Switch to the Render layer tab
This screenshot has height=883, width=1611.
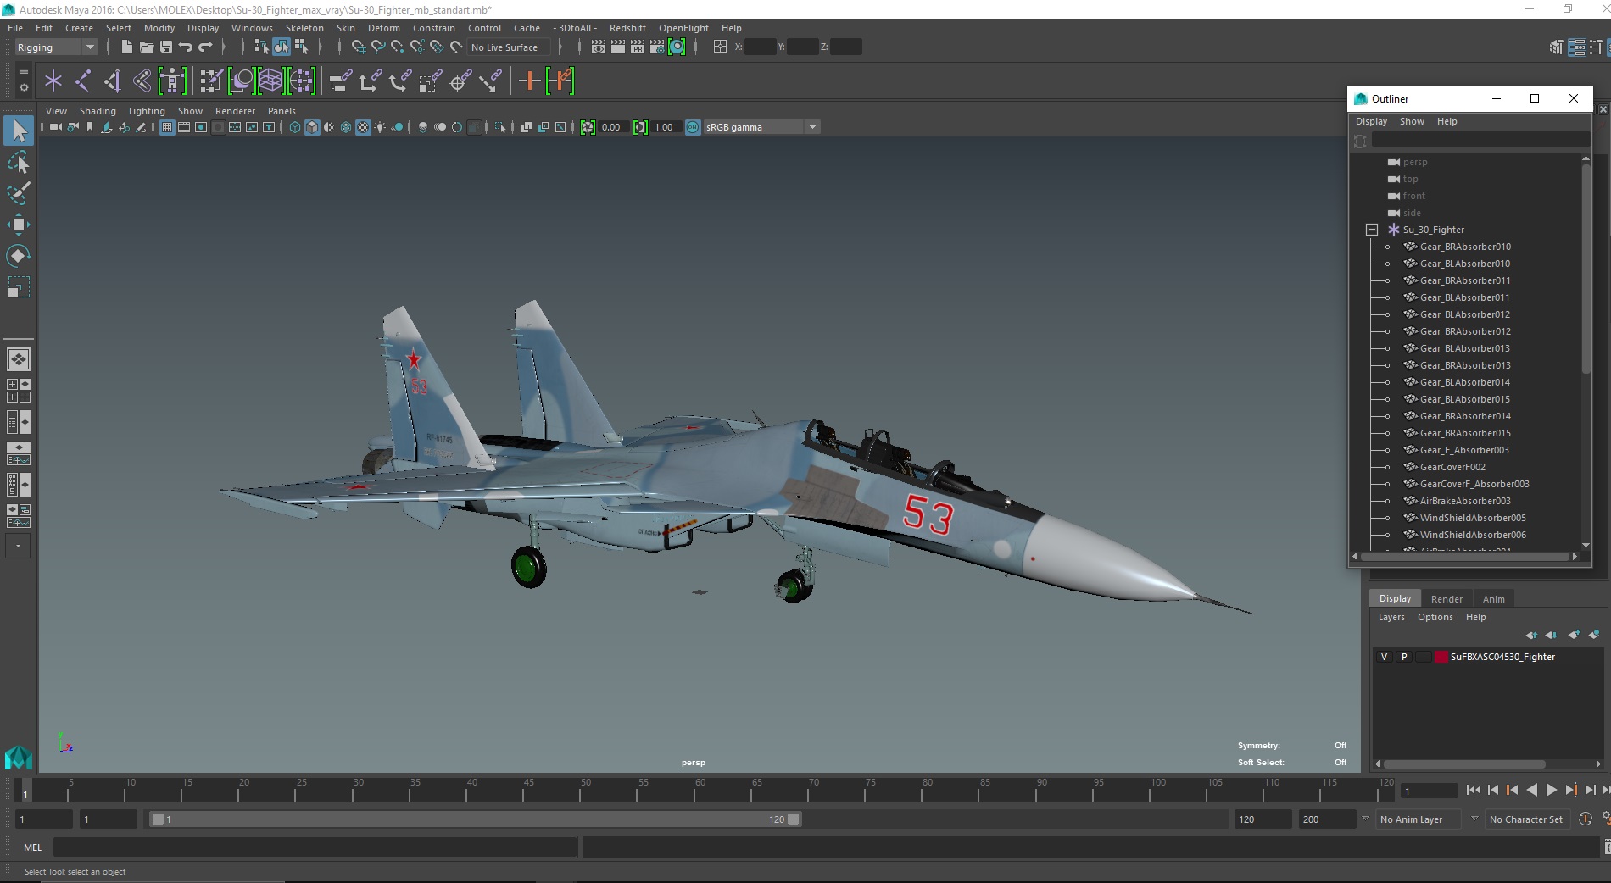coord(1447,599)
